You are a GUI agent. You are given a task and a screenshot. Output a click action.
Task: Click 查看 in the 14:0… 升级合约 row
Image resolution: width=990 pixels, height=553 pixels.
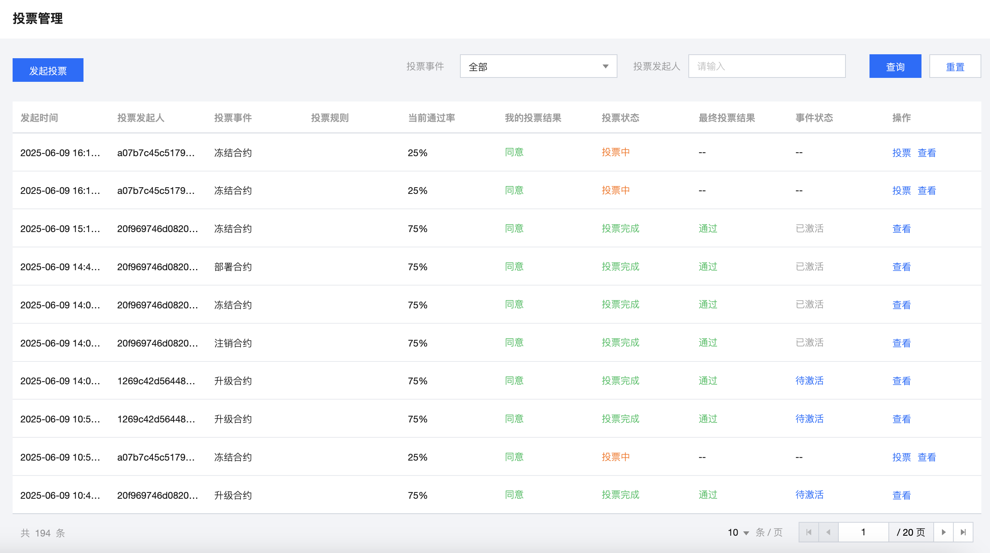(901, 381)
